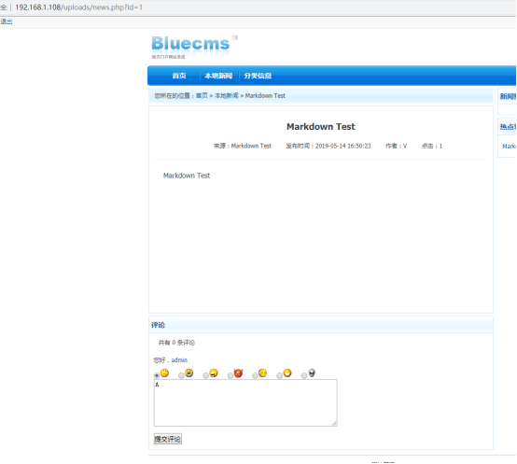Click the Markdown Test article body text
This screenshot has width=517, height=464.
[187, 176]
